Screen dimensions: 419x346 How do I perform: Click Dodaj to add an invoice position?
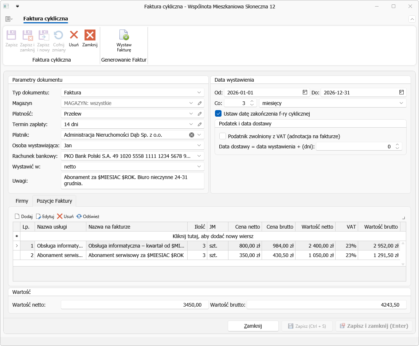pyautogui.click(x=24, y=216)
